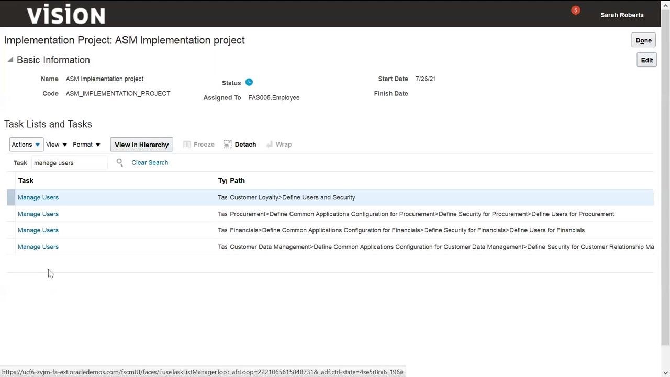Screen dimensions: 670x377
Task: Click the Name value 'ASM Implementation project'
Action: coord(105,79)
